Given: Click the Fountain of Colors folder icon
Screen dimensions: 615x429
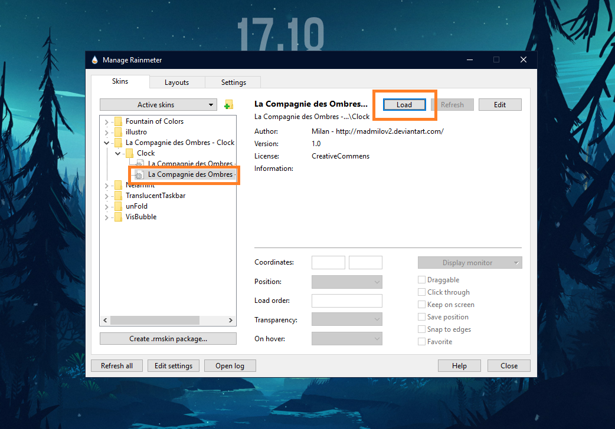Looking at the screenshot, I should [x=118, y=121].
